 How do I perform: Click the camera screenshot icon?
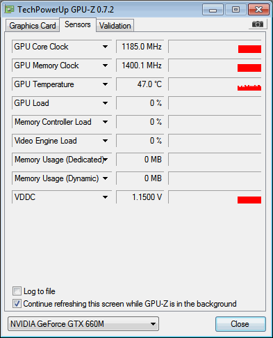[x=258, y=24]
